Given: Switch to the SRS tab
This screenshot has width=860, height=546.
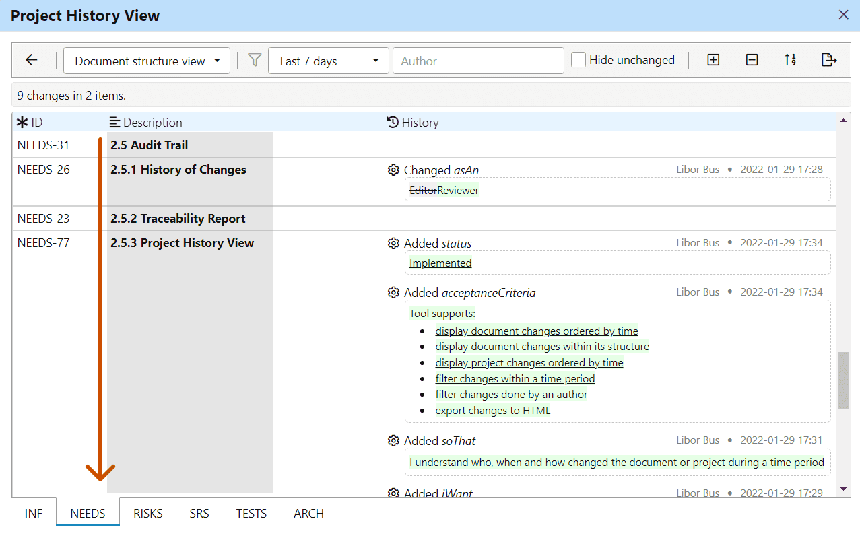Looking at the screenshot, I should coord(199,514).
